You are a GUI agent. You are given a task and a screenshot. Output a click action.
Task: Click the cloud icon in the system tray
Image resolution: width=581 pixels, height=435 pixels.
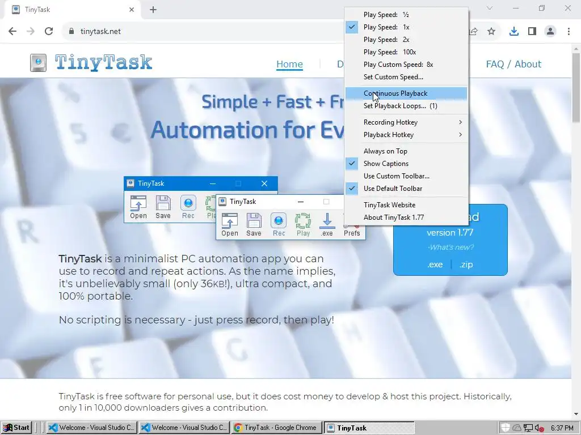pos(516,428)
